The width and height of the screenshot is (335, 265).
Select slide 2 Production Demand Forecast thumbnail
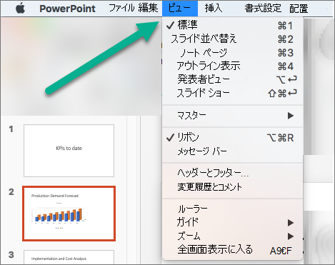69,214
